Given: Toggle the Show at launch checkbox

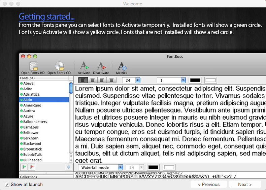Looking at the screenshot, I should click(x=7, y=184).
